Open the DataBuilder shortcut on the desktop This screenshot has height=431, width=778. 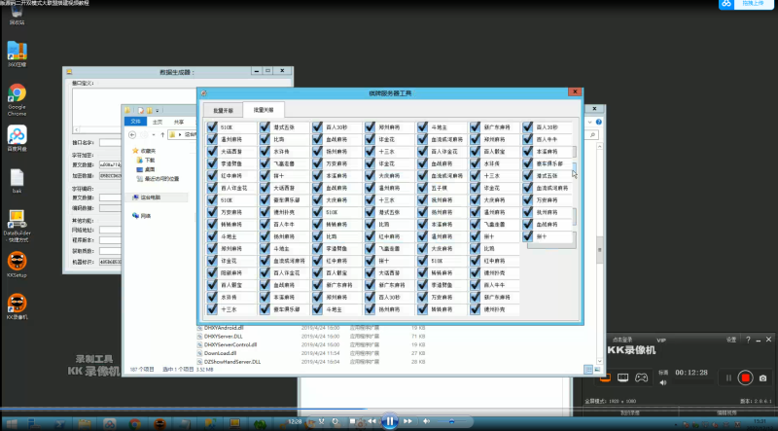coord(17,226)
